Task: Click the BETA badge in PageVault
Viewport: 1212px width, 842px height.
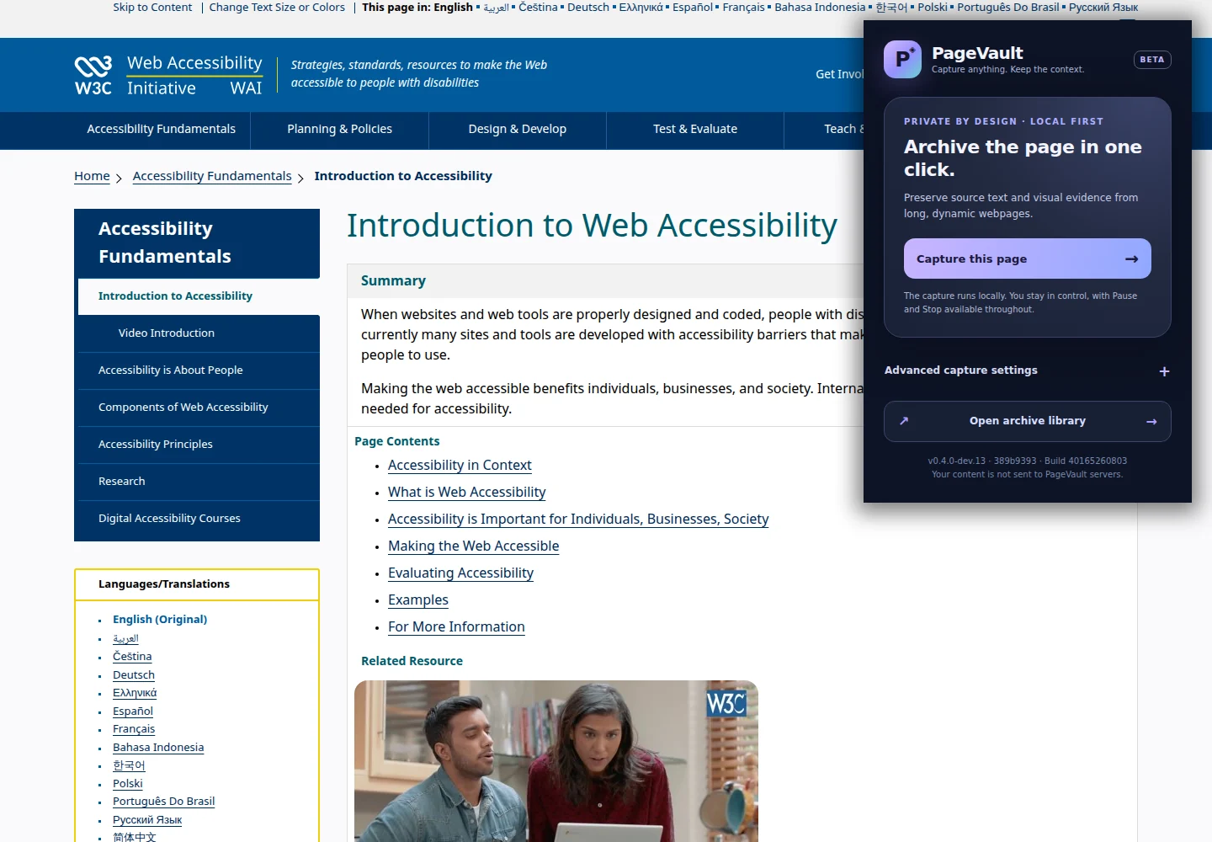Action: point(1152,60)
